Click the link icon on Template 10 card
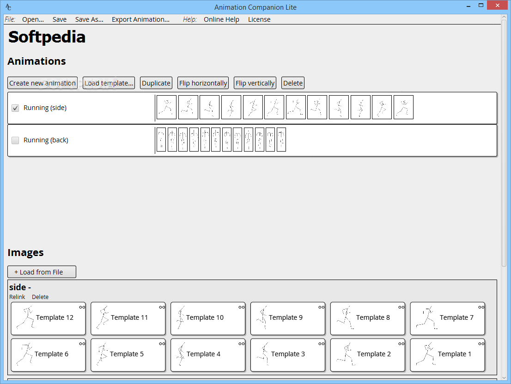The image size is (511, 384). (242, 307)
